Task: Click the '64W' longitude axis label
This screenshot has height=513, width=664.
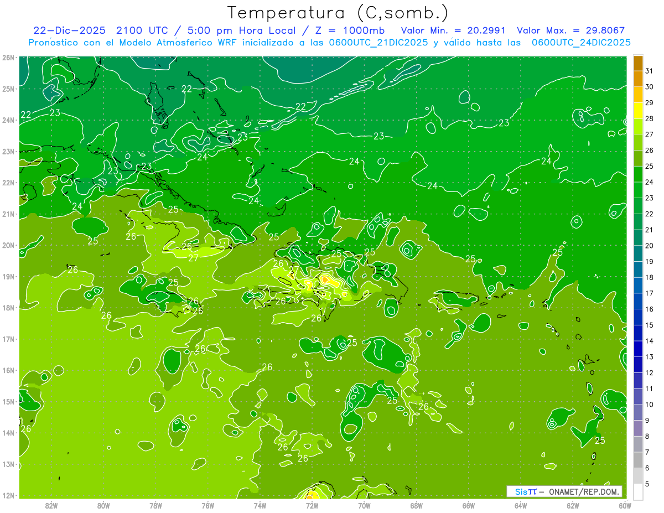Action: point(521,505)
